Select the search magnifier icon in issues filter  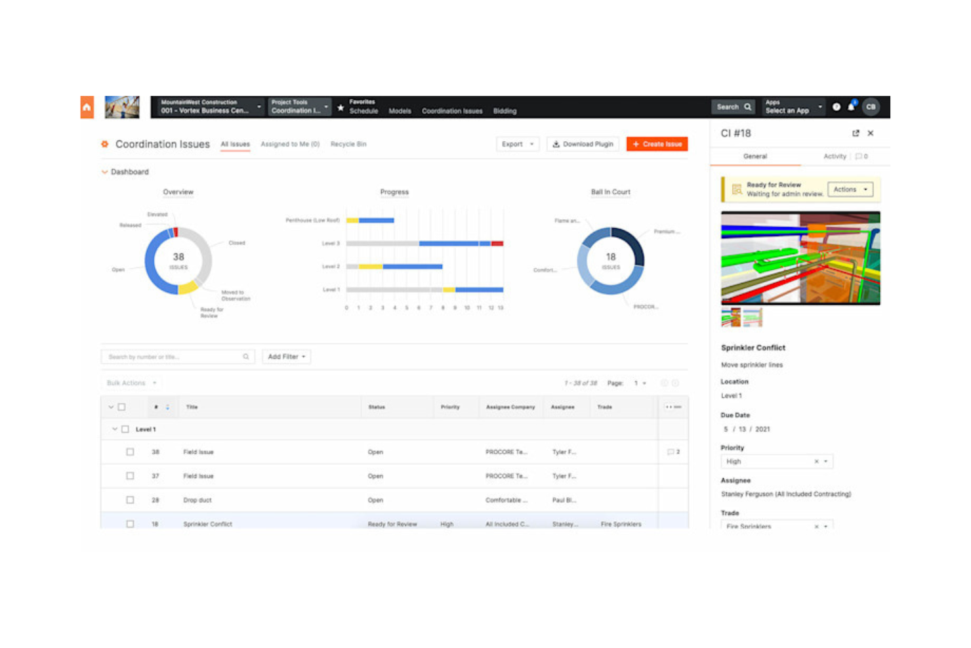point(246,356)
